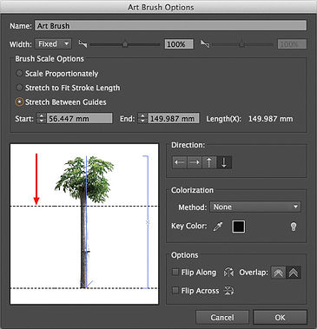
Task: Click the minimum width icon beside first slider
Action: 83,44
